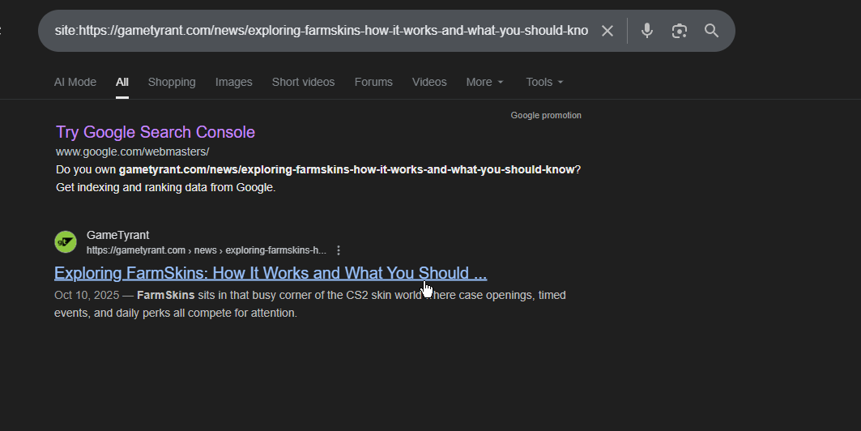861x431 pixels.
Task: Click 'Get indexing and ranking data' text
Action: (166, 187)
